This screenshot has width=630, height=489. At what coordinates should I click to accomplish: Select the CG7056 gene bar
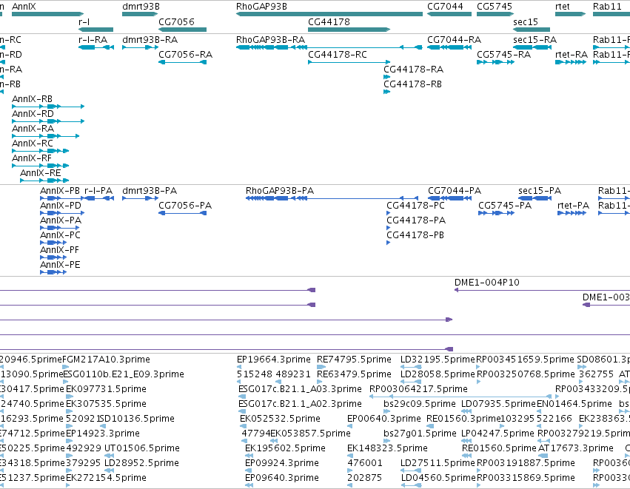[x=182, y=30]
